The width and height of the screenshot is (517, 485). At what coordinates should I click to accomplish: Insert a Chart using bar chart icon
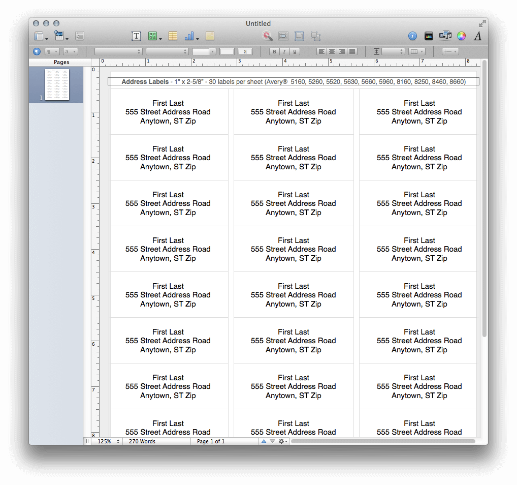(191, 36)
